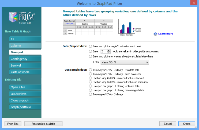Image resolution: width=199 pixels, height=130 pixels.
Task: Select 'Enter and plot error values already calculated' radio
Action: pos(90,56)
